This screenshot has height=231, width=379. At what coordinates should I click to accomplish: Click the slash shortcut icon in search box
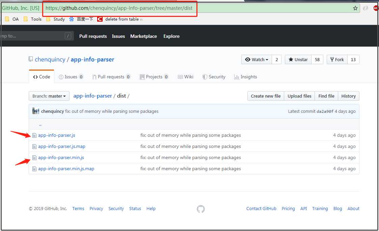pyautogui.click(x=68, y=36)
